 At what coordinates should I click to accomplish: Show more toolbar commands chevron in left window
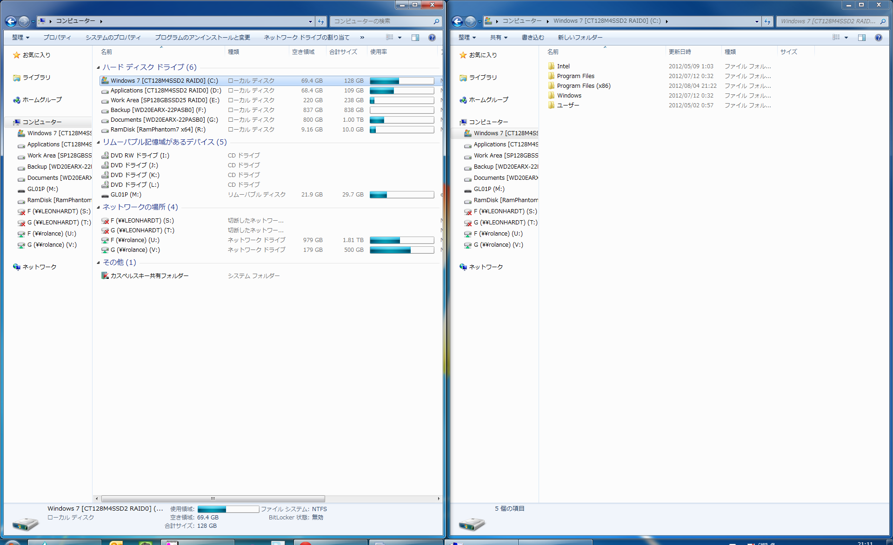click(x=362, y=38)
